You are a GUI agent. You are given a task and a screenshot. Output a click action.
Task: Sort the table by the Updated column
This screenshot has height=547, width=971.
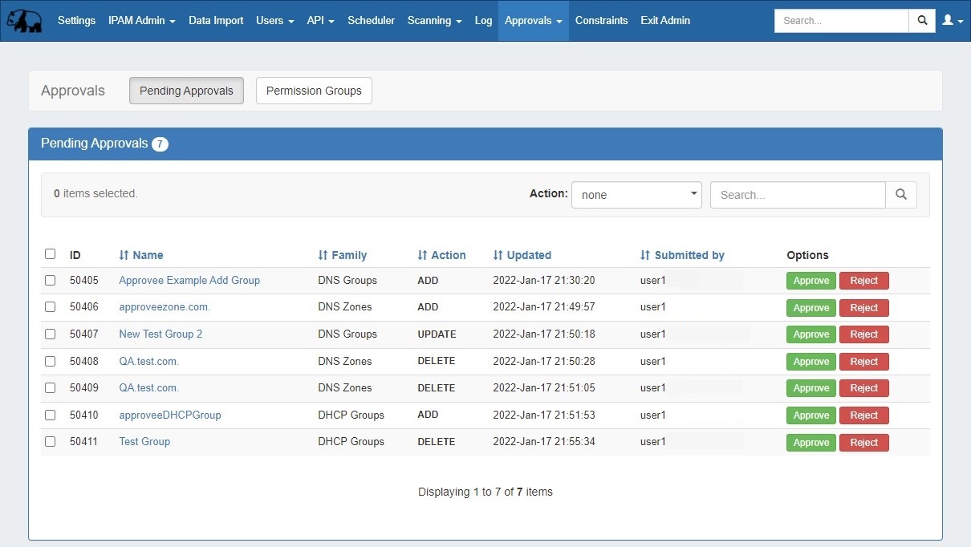coord(522,255)
